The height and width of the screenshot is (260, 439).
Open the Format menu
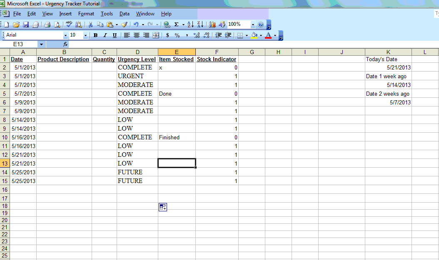click(x=86, y=14)
